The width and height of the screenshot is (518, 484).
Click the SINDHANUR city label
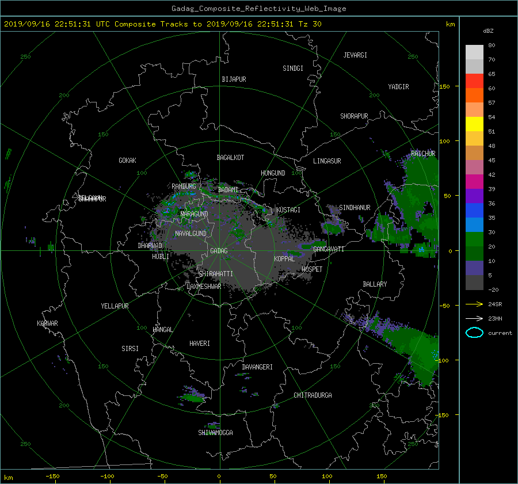(355, 208)
